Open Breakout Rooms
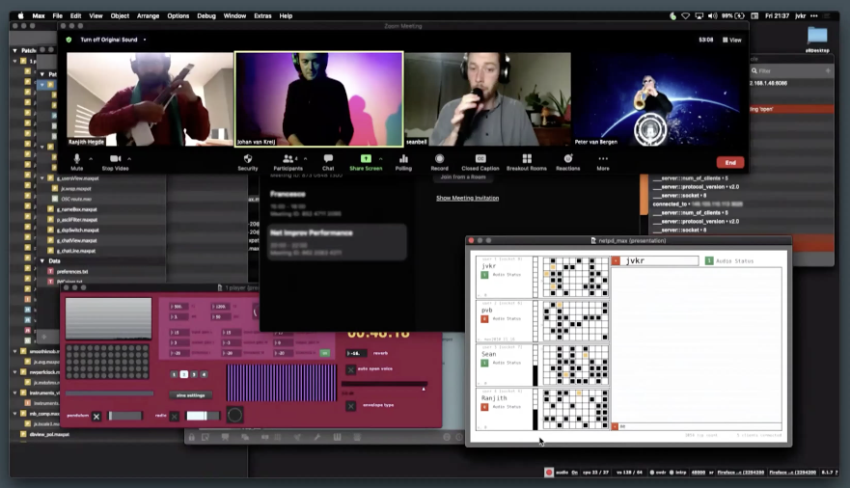The image size is (850, 488). click(x=527, y=159)
